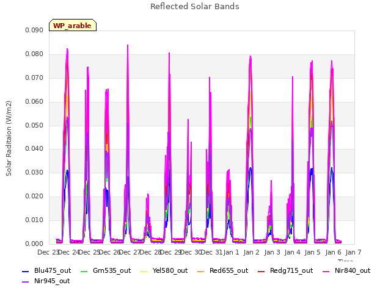Image resolution: width=391 pixels, height=293 pixels.
Task: Select the Blu475_out legend label
Action: (53, 270)
